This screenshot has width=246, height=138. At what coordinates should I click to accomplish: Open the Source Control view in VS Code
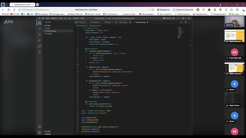click(x=39, y=34)
